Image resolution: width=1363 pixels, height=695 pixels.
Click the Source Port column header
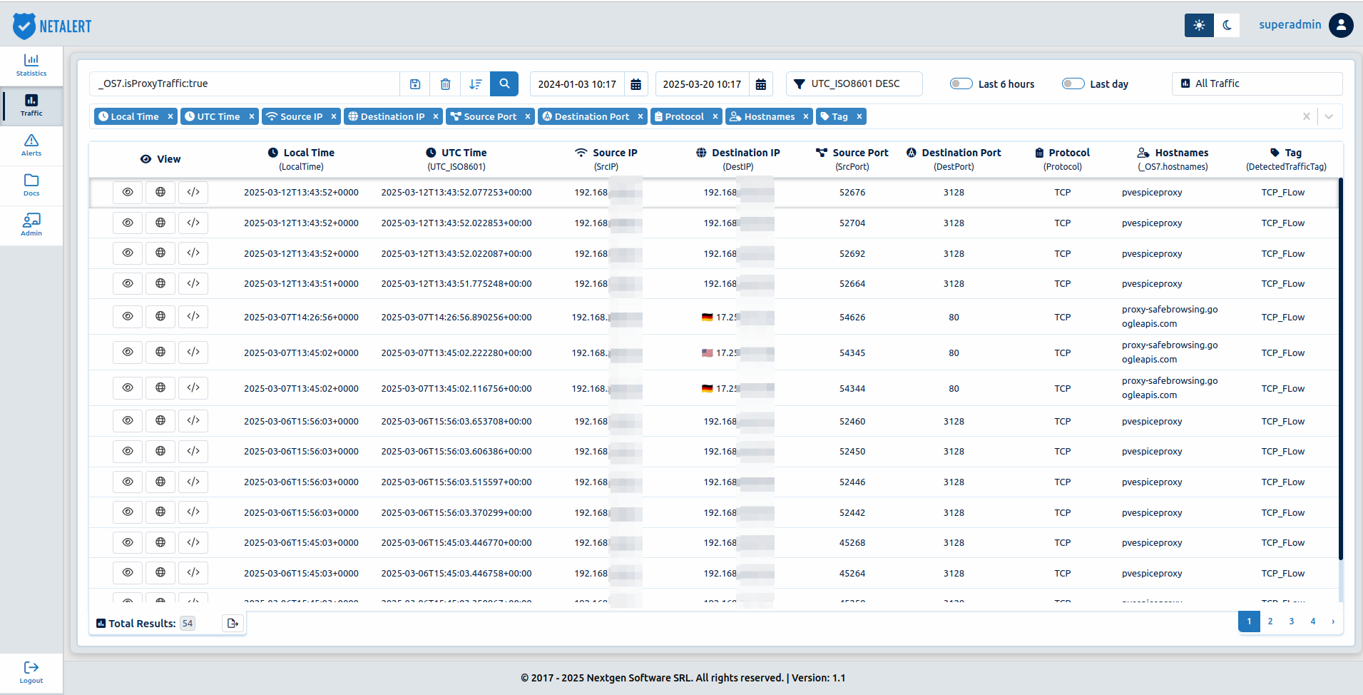point(852,159)
